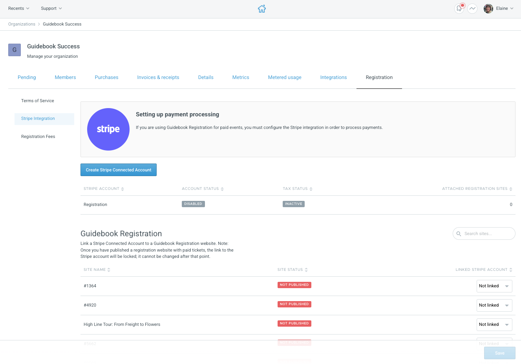This screenshot has height=364, width=521.
Task: Focus the Search sites input field
Action: click(x=484, y=233)
